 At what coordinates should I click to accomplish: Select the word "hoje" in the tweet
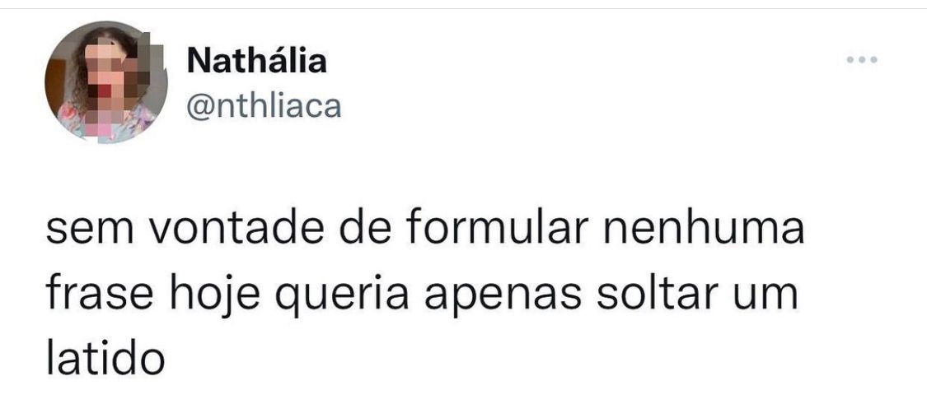[x=217, y=296]
